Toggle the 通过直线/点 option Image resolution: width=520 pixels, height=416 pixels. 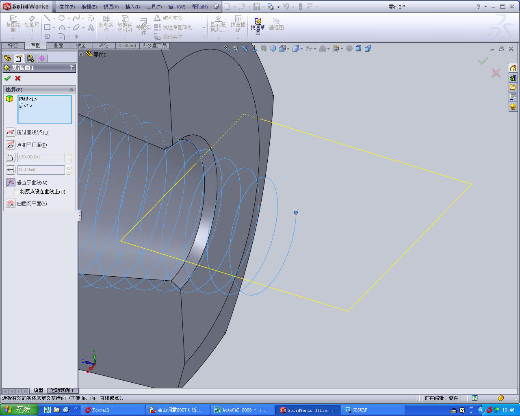[x=11, y=132]
